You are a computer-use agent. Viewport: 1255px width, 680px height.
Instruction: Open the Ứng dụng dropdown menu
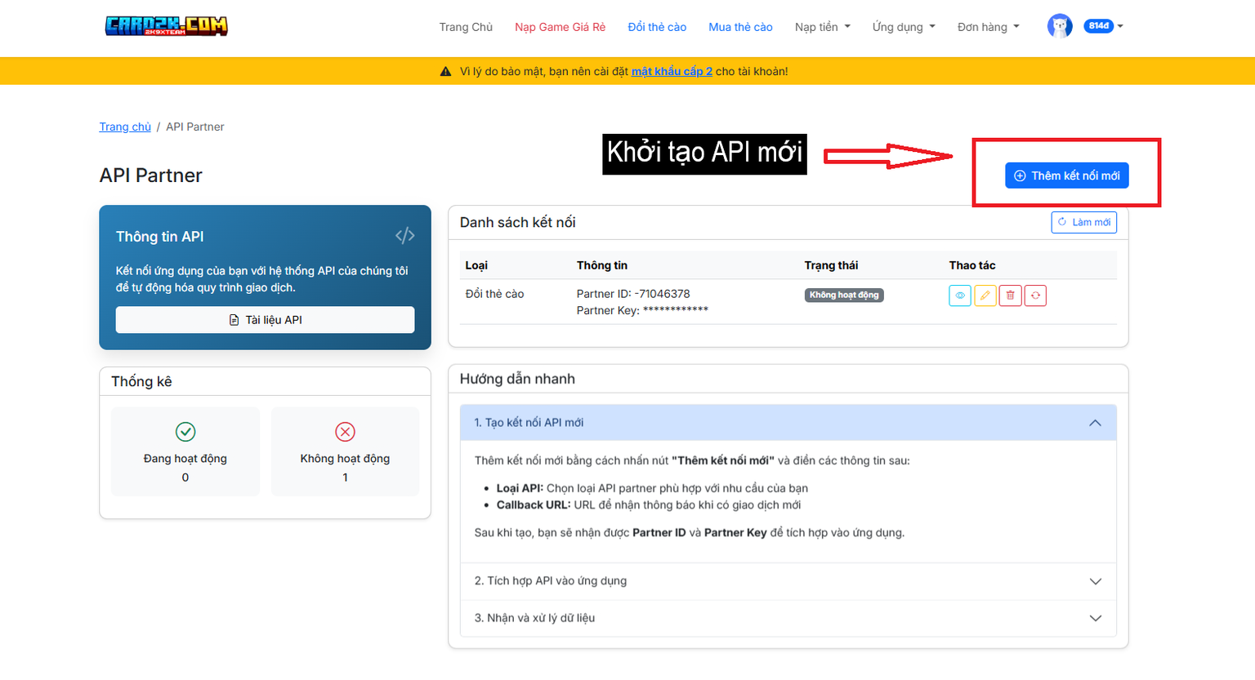(903, 27)
